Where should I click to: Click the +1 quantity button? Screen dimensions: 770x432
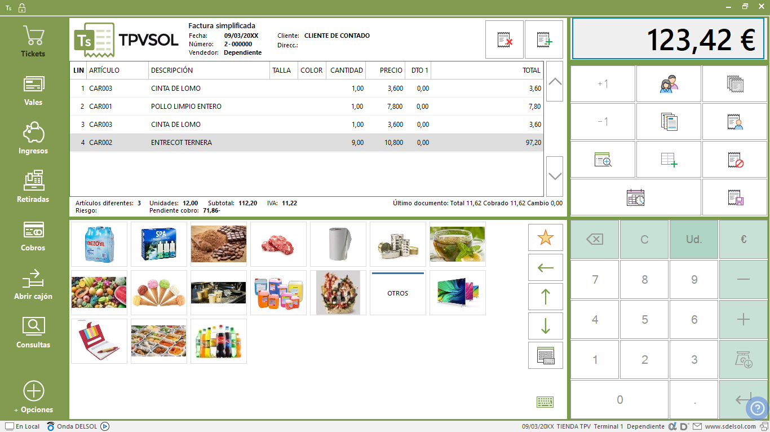(603, 84)
